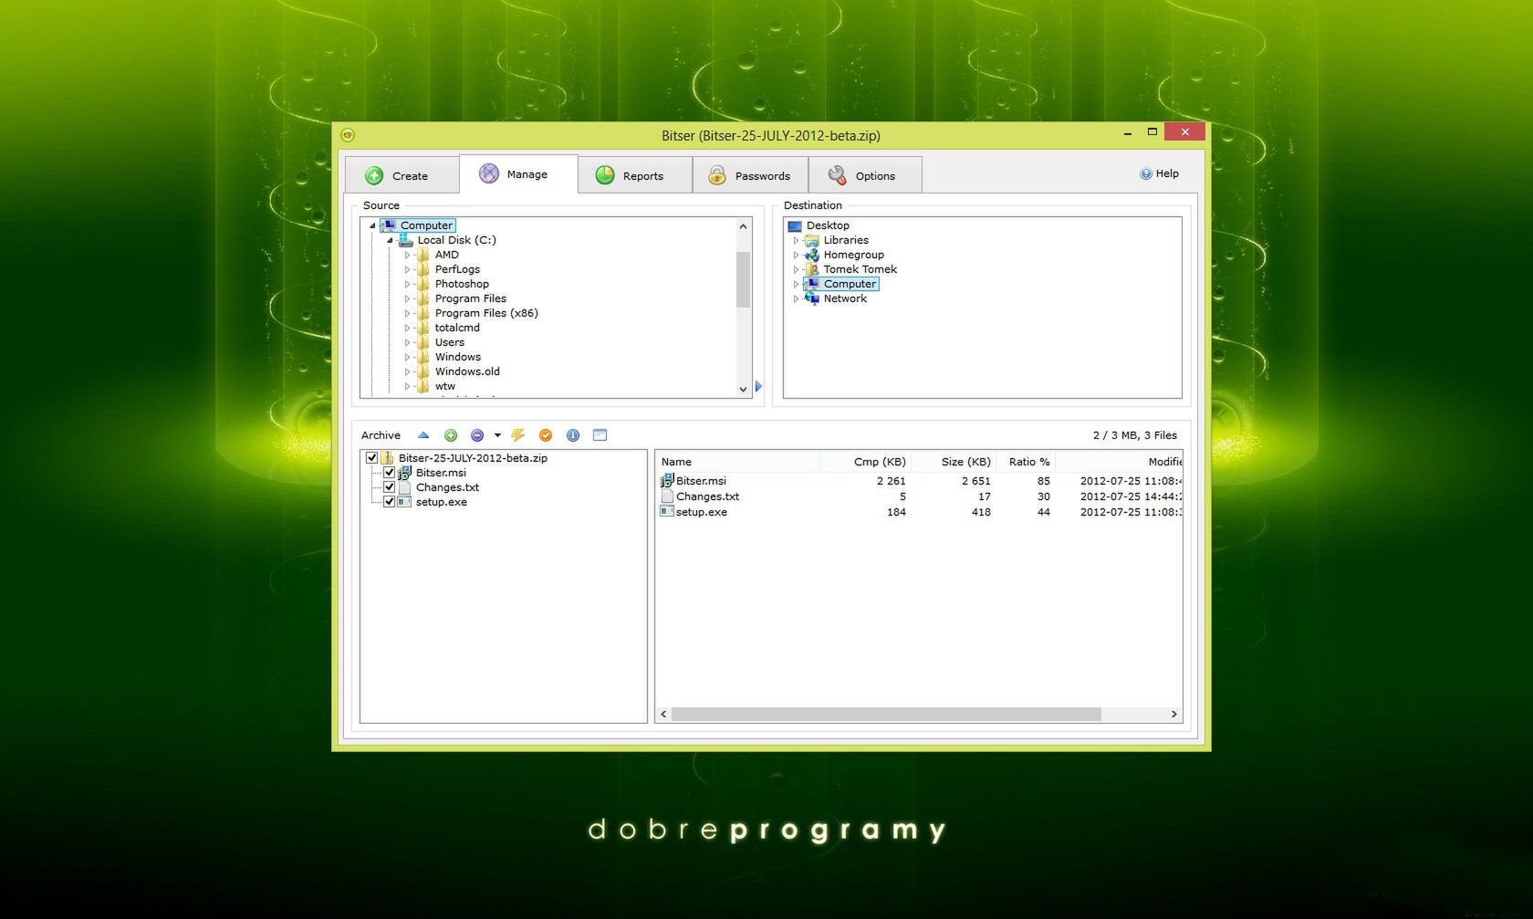Uncheck the Bitser-25-JULY-2012-beta.zip checkbox

coord(372,458)
